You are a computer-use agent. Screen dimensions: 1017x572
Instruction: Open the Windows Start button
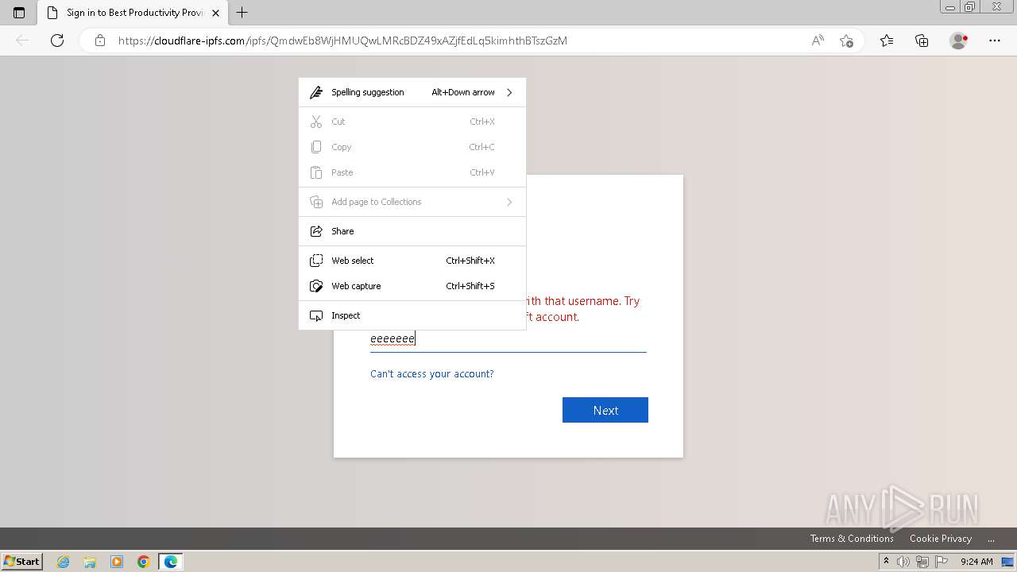click(x=21, y=561)
